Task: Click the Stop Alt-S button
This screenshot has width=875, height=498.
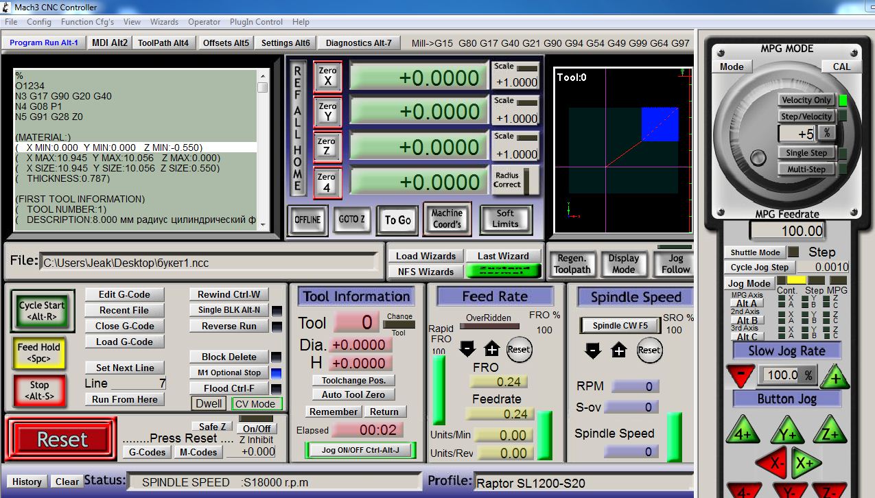Action: point(39,390)
